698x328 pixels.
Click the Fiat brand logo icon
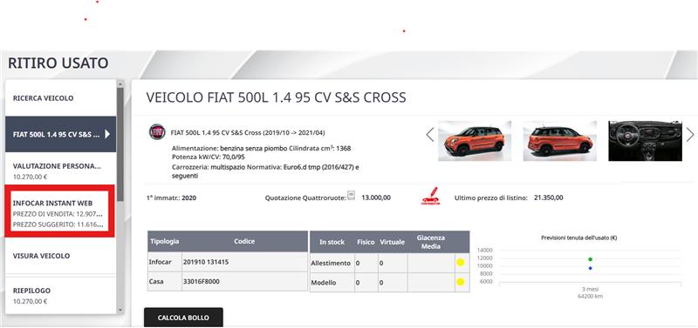click(157, 132)
